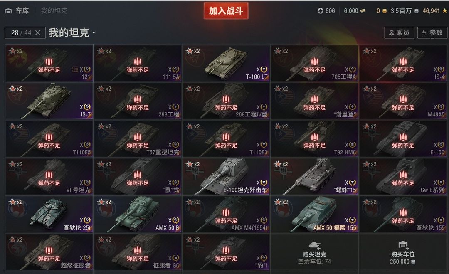Screen dimensions: 449x274
Task: Open the 我的坦克 breadcrumb tab
Action: tap(54, 11)
